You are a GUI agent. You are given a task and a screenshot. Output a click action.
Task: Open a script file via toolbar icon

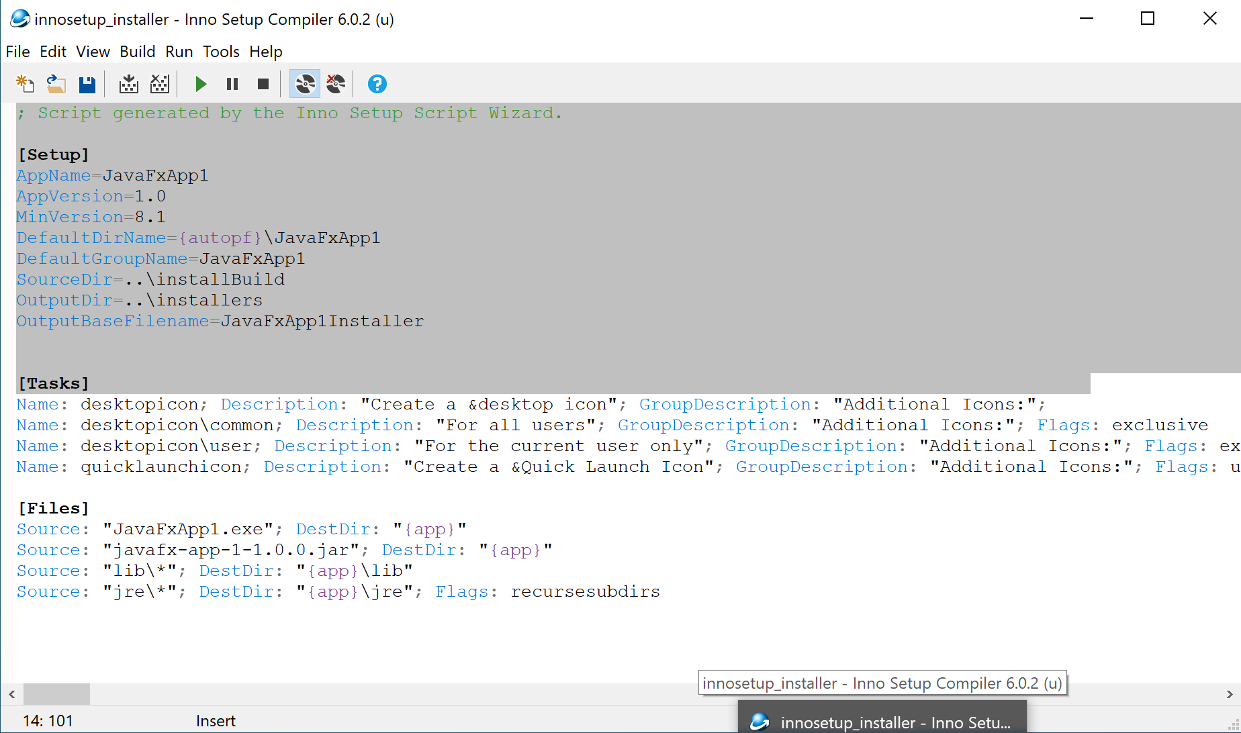(x=56, y=84)
